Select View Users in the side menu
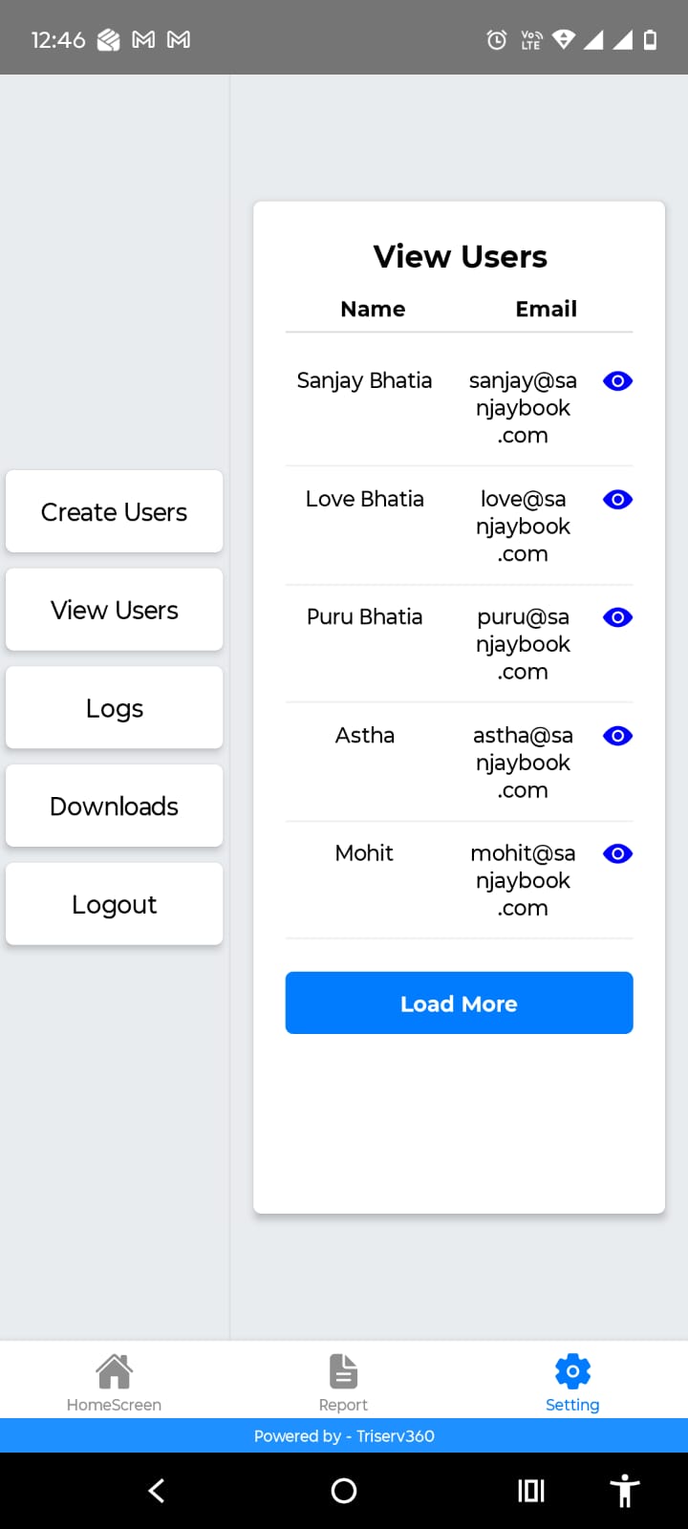688x1529 pixels. pos(114,611)
